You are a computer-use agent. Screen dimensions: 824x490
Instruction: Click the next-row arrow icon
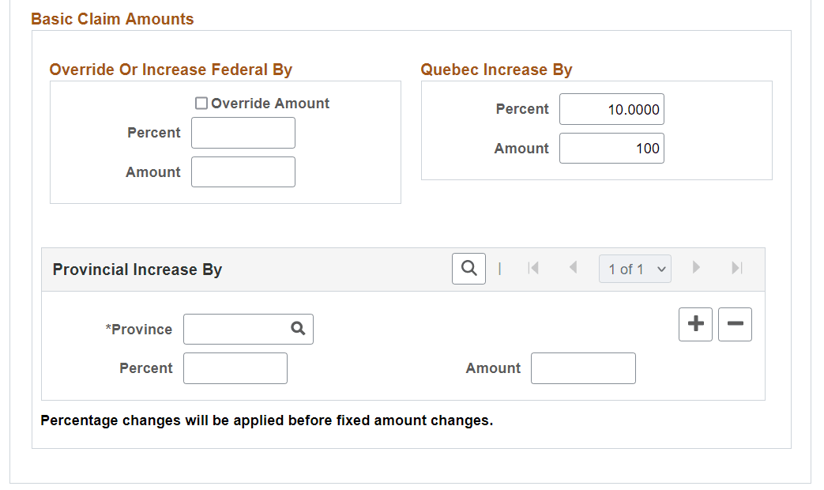(x=695, y=269)
